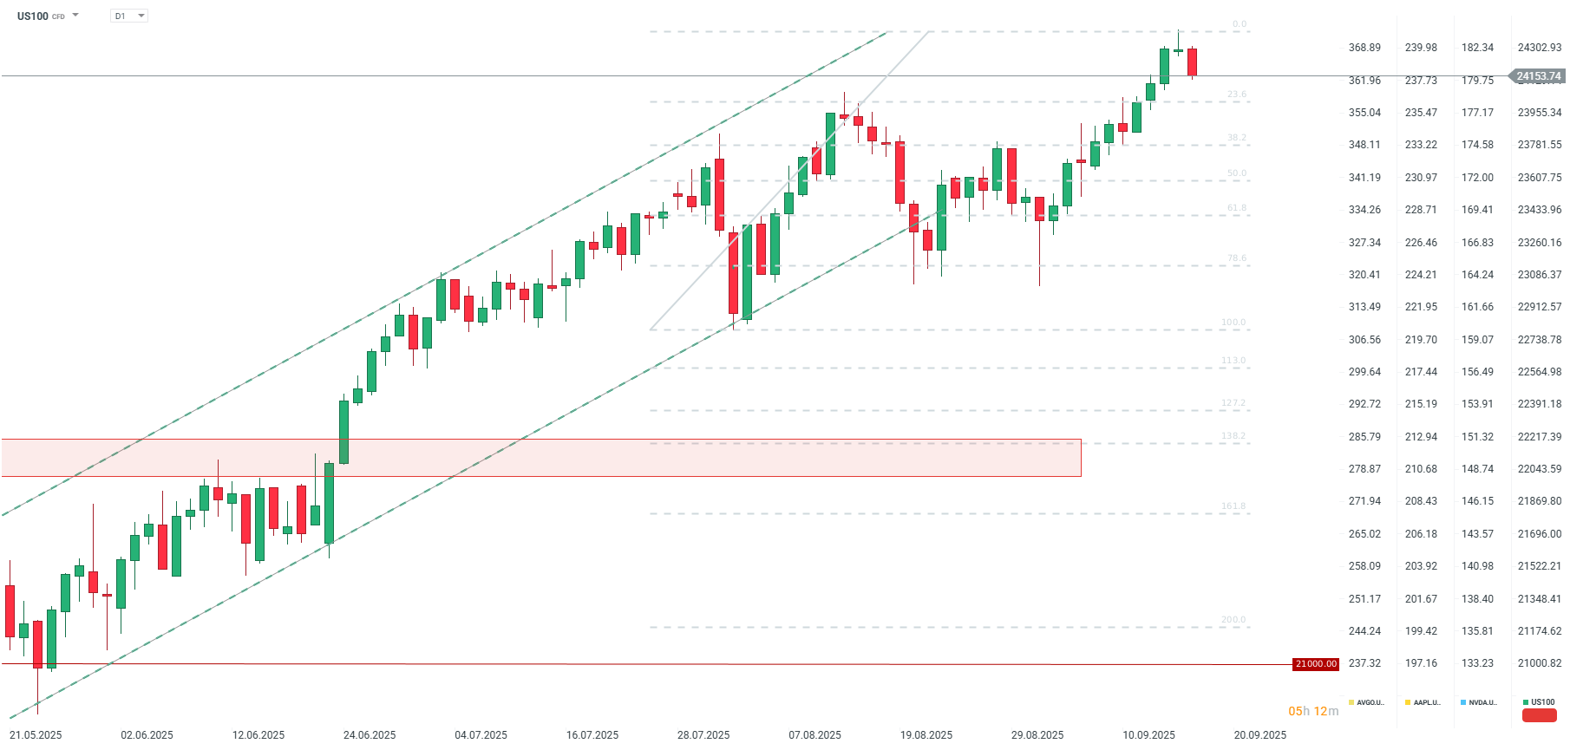Click the US100 CFD instrument name

tap(33, 16)
